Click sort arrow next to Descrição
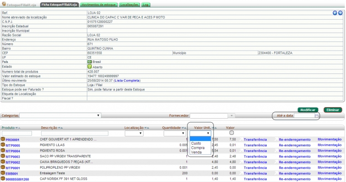Image resolution: width=346 pixels, height=182 pixels. (60, 128)
